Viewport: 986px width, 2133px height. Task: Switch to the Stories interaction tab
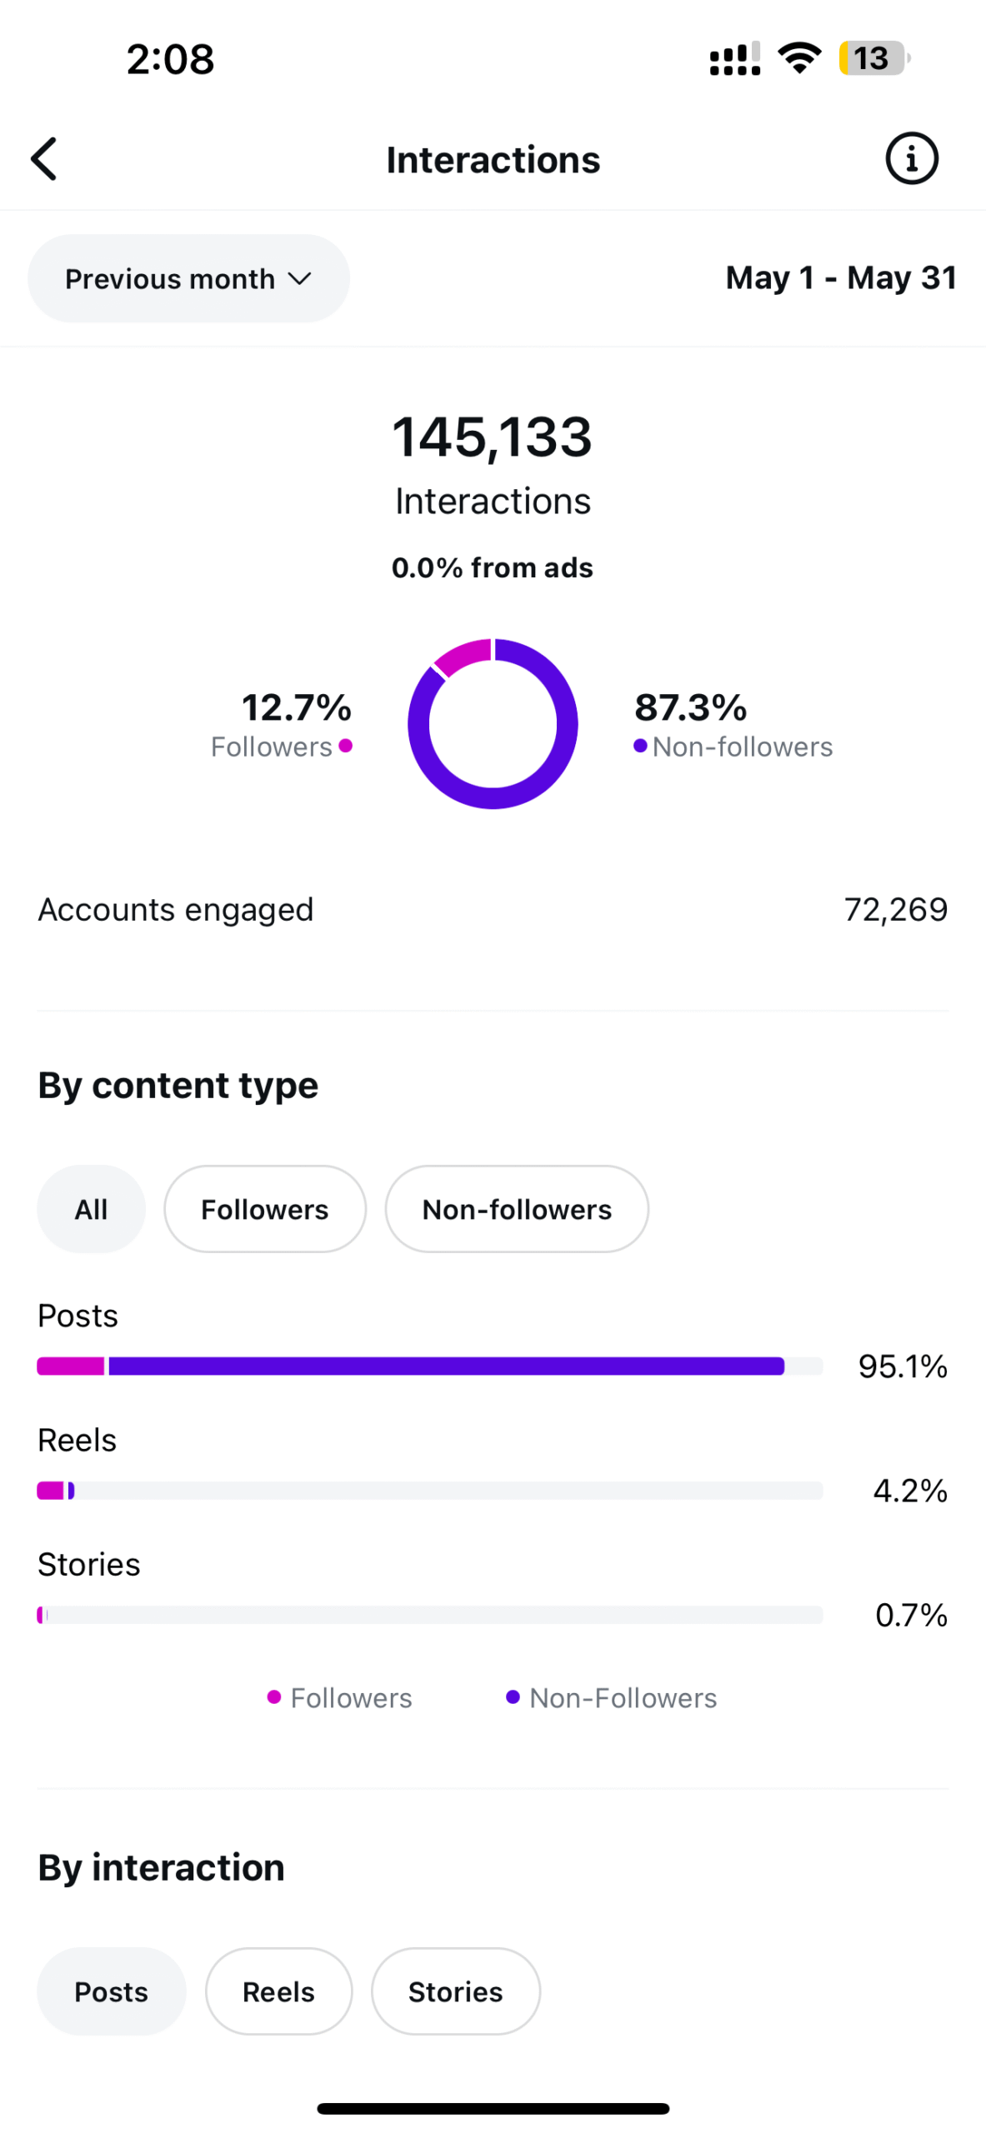455,1991
